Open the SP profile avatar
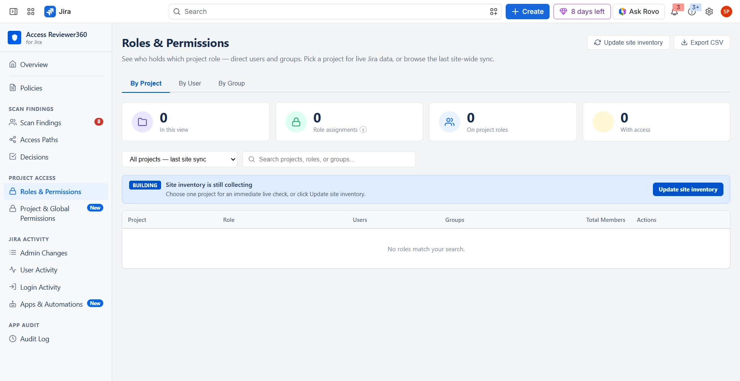740x381 pixels. coord(727,12)
